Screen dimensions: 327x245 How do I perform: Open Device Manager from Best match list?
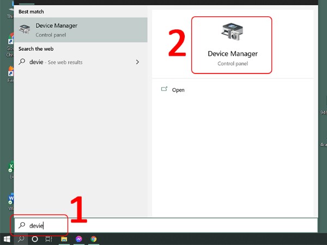[x=81, y=30]
